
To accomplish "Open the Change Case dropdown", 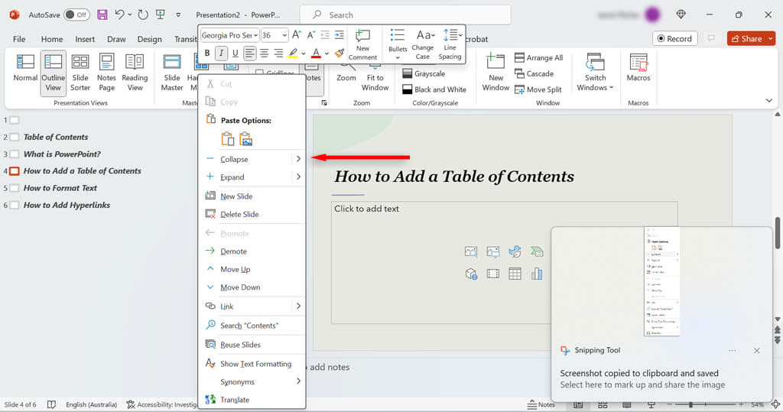I will [423, 45].
